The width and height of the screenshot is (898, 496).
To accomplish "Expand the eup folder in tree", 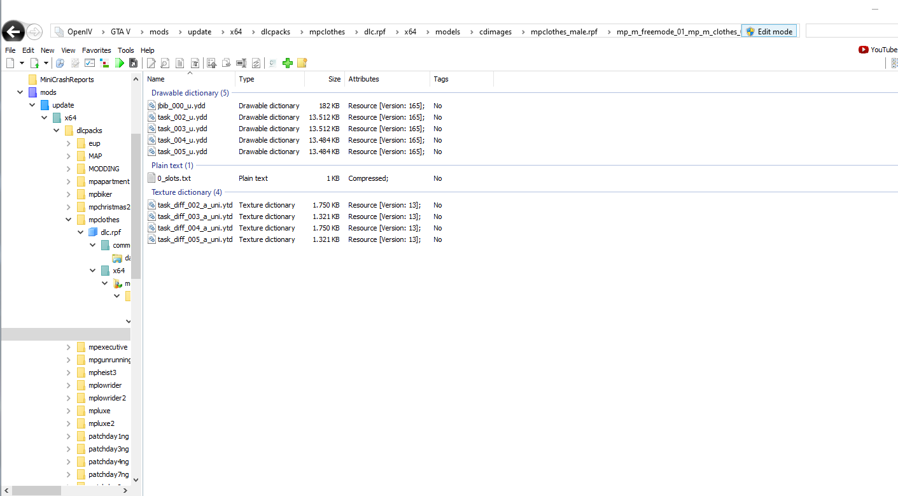I will coord(69,143).
